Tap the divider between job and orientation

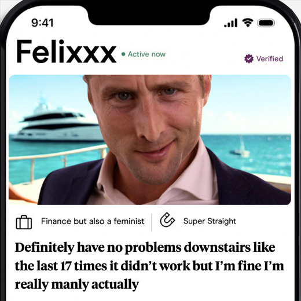point(152,222)
